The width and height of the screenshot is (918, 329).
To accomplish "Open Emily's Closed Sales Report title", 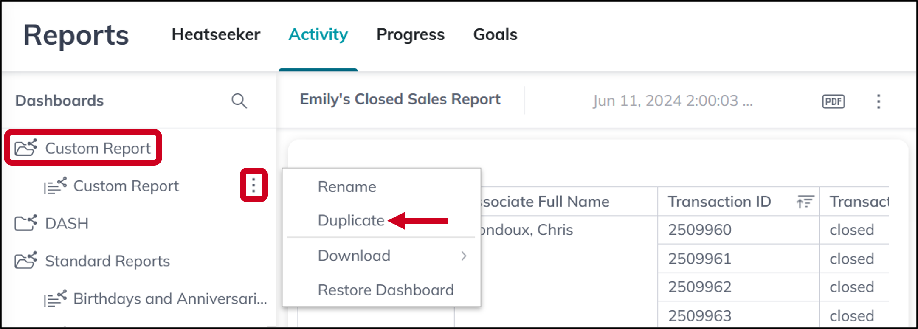I will pyautogui.click(x=400, y=99).
